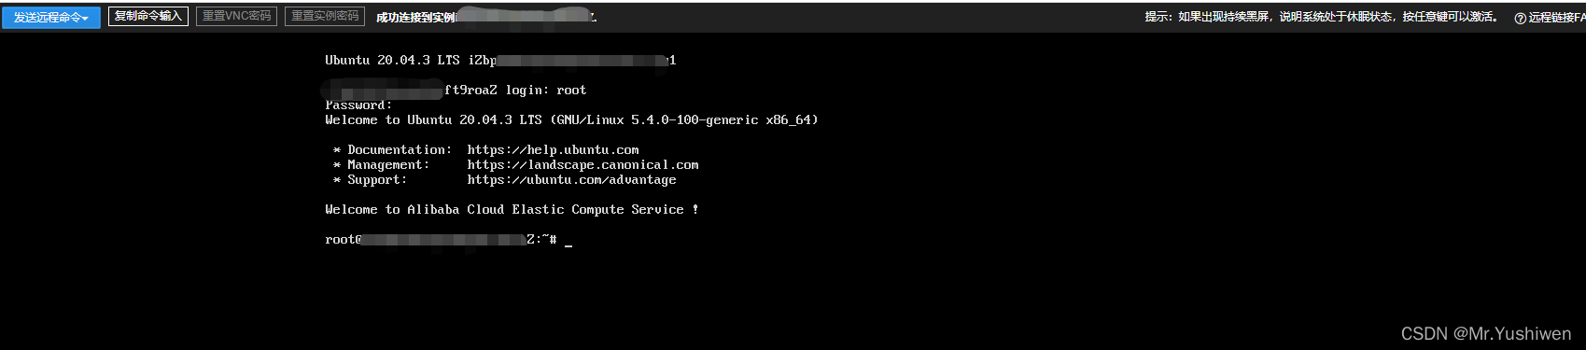Click the 重置实例密码 button

[325, 16]
